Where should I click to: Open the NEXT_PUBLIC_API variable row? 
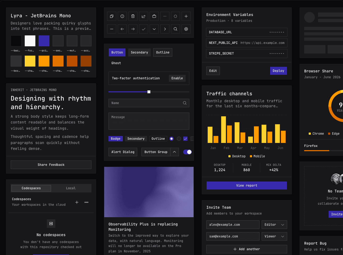(x=247, y=43)
